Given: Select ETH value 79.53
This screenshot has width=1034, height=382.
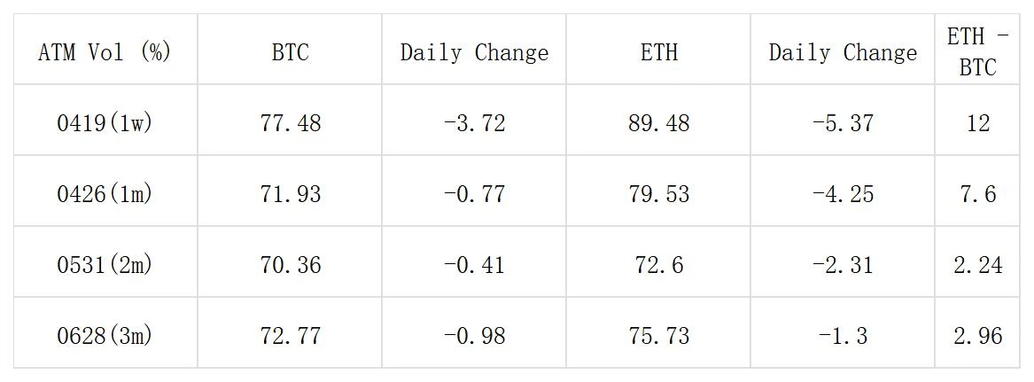Looking at the screenshot, I should (658, 194).
